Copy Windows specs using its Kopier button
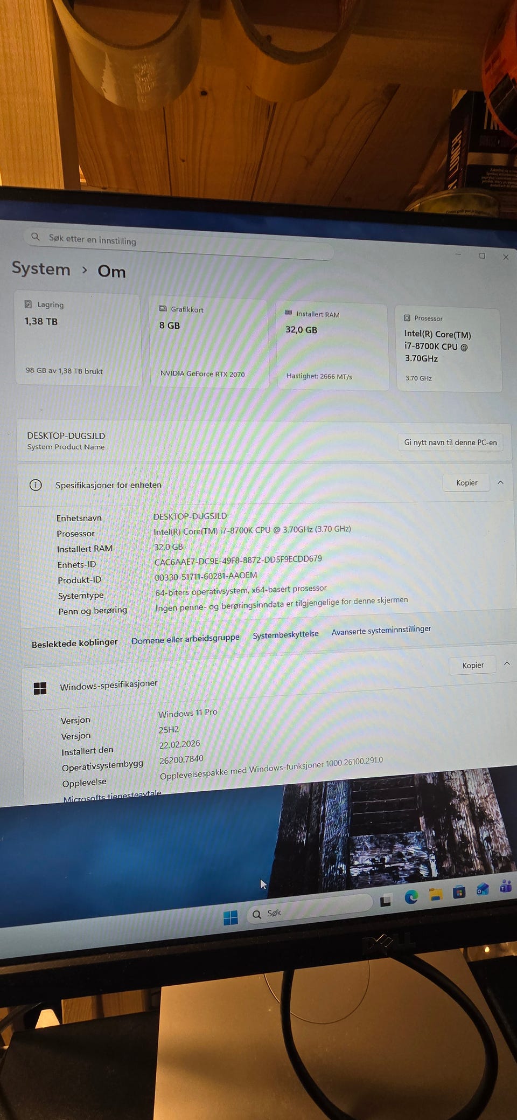517x1120 pixels. (473, 666)
